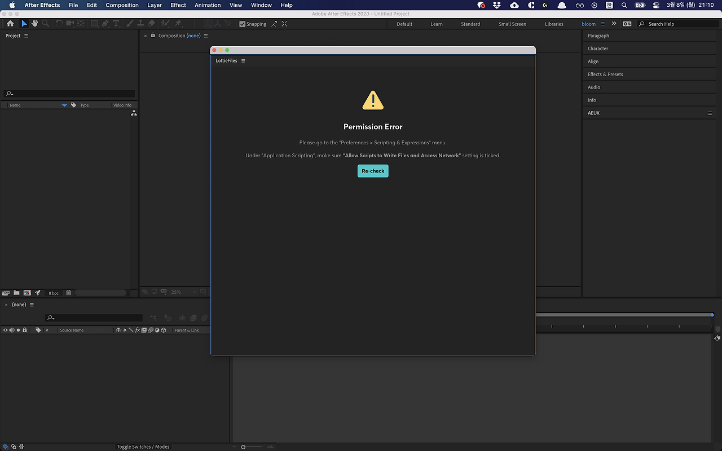Click the Home icon in the toolbar

10,24
